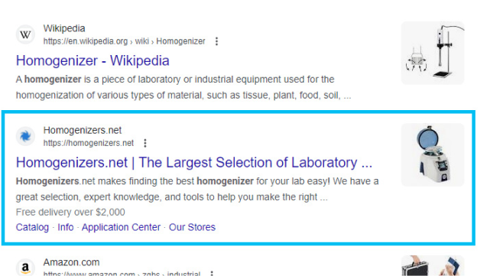The height and width of the screenshot is (276, 490).
Task: Click the https://homogenizers.net URL text
Action: coord(89,143)
